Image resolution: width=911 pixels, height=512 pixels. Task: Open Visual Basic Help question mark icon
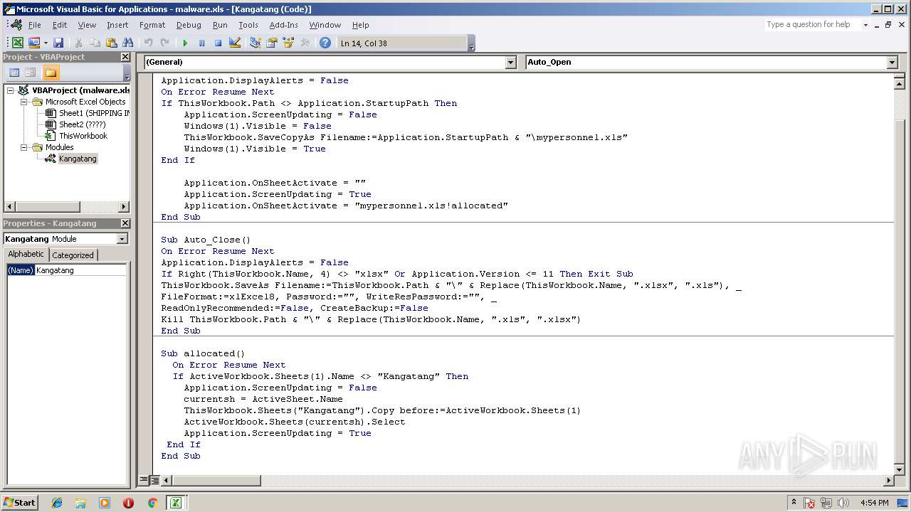coord(325,43)
